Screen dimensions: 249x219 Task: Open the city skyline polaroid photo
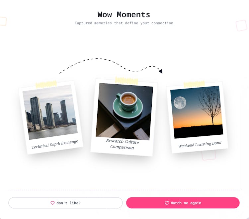pyautogui.click(x=50, y=112)
